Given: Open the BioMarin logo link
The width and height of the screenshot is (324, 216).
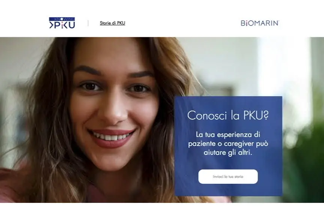Looking at the screenshot, I should coord(260,23).
